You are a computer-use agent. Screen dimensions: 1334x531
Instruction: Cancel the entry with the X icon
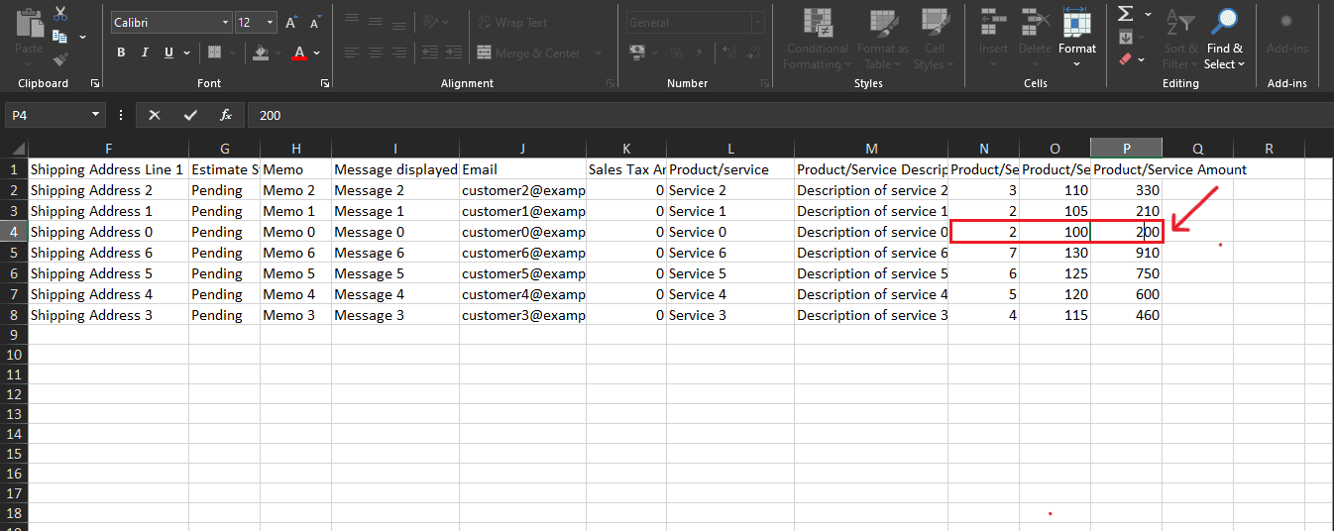pos(155,115)
